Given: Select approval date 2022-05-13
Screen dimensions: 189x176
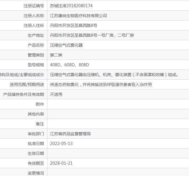Looking at the screenshot, I should click(61, 144).
